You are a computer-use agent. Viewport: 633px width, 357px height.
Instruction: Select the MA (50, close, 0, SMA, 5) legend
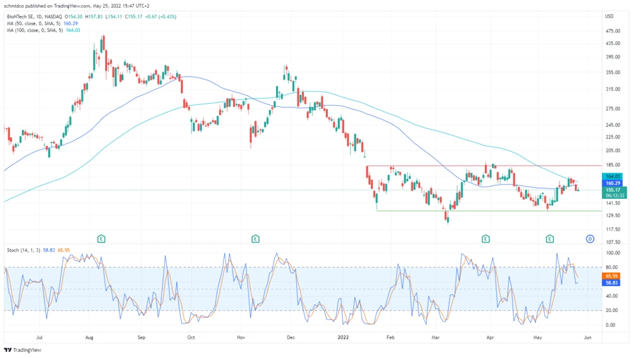coord(34,23)
